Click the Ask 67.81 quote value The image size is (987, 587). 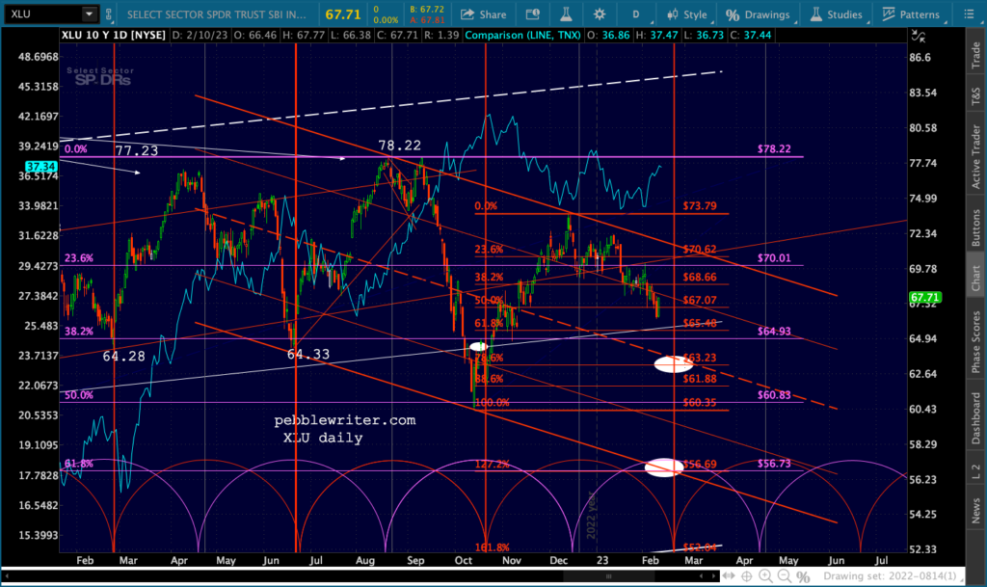click(426, 19)
